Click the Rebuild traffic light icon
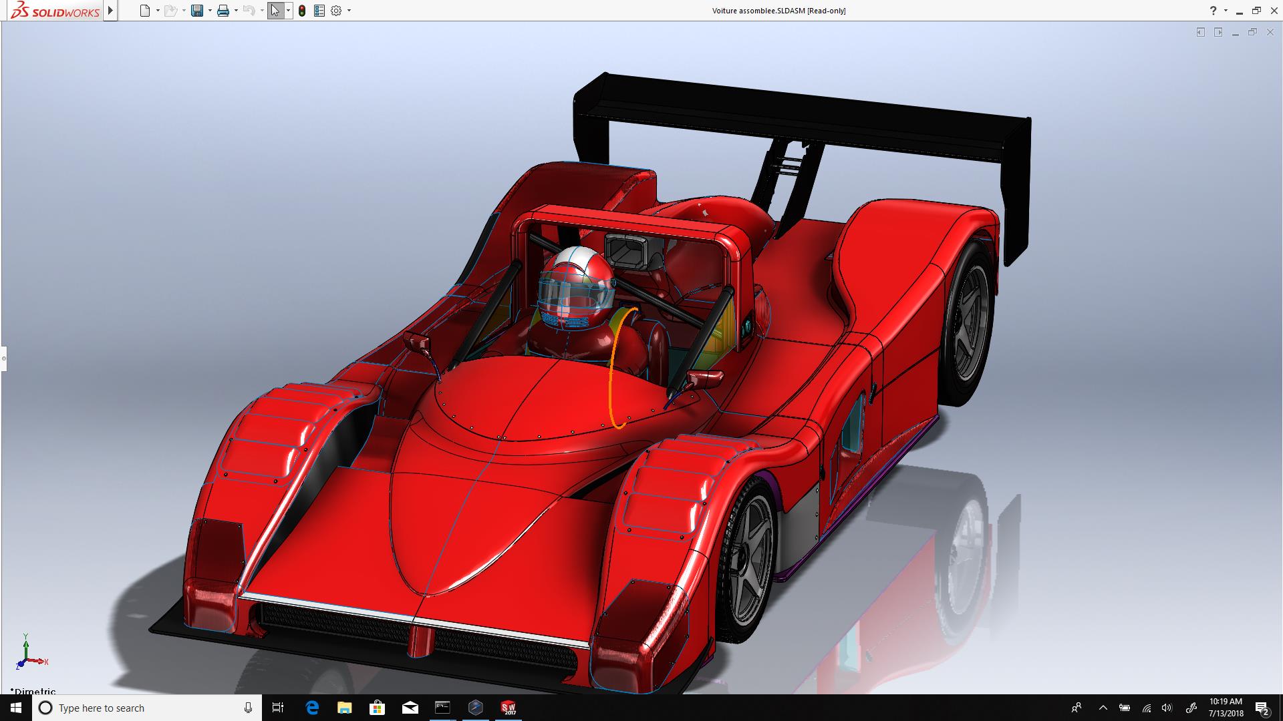 [302, 11]
